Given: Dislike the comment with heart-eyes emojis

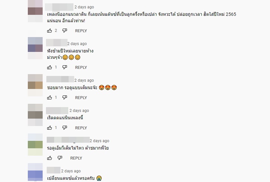Looking at the screenshot, I should (x=65, y=97).
